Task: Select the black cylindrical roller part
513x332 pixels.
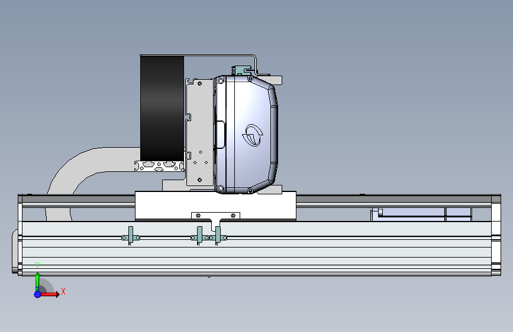Action: point(162,108)
